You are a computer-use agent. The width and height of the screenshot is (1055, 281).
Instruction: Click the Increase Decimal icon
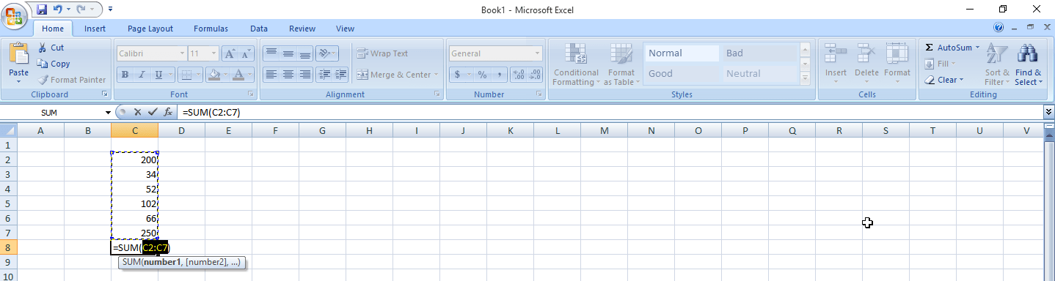(519, 74)
